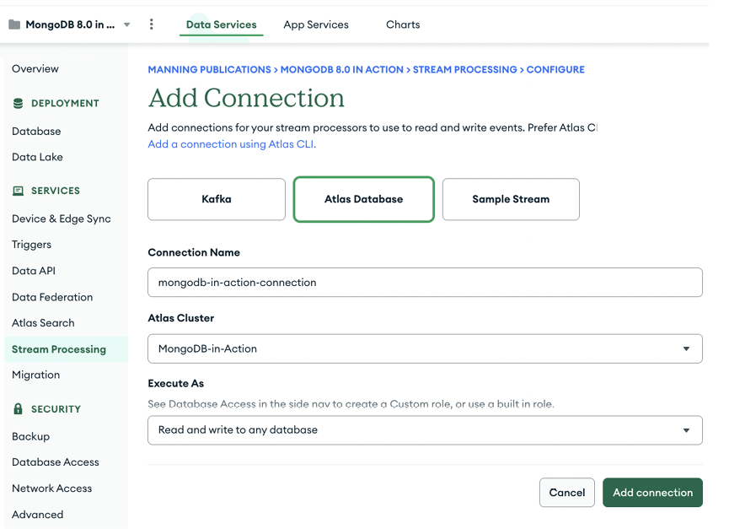Open Backup in the sidebar
Screen dimensions: 745x529
point(31,437)
